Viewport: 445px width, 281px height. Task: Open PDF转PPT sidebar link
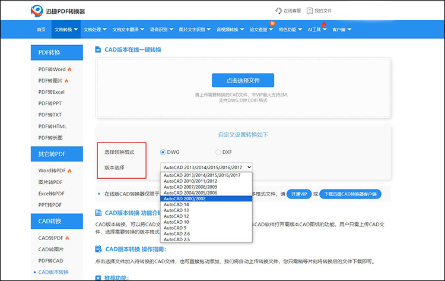[x=50, y=103]
